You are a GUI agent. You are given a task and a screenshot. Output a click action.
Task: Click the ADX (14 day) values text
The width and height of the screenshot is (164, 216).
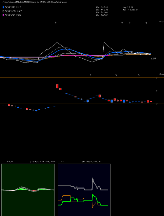coord(92,162)
